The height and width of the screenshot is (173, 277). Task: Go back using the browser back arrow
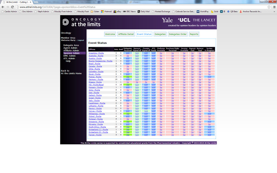[3, 7]
